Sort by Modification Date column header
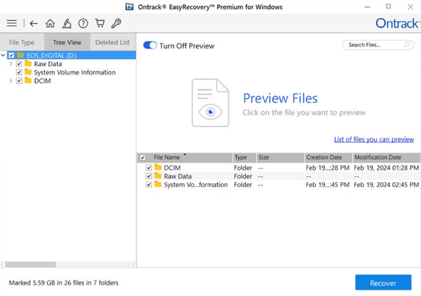Screen dimensions: 421x296 coord(386,157)
